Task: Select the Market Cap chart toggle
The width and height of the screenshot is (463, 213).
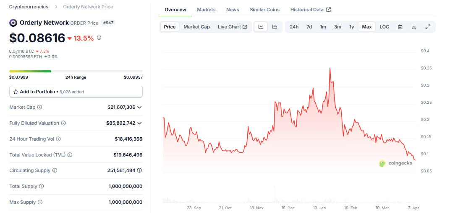Action: point(196,27)
